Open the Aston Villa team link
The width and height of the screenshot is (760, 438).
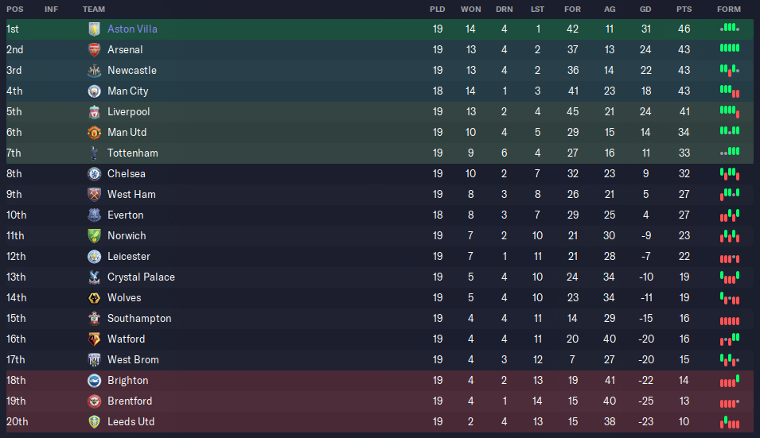click(x=132, y=29)
